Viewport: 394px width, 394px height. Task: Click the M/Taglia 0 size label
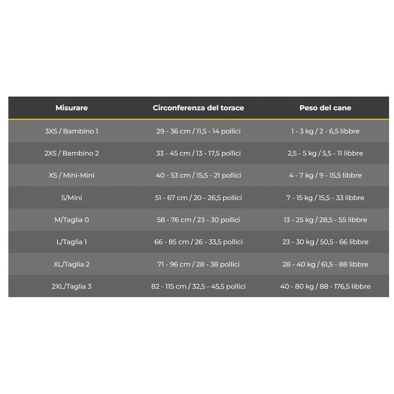pos(71,220)
